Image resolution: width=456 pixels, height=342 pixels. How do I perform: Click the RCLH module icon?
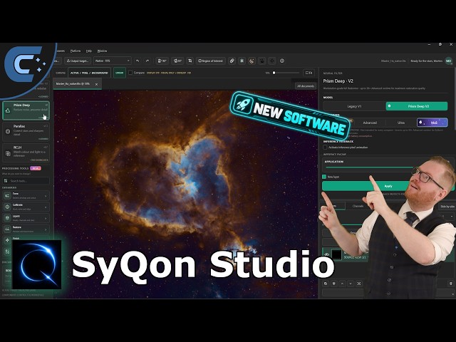click(8, 153)
